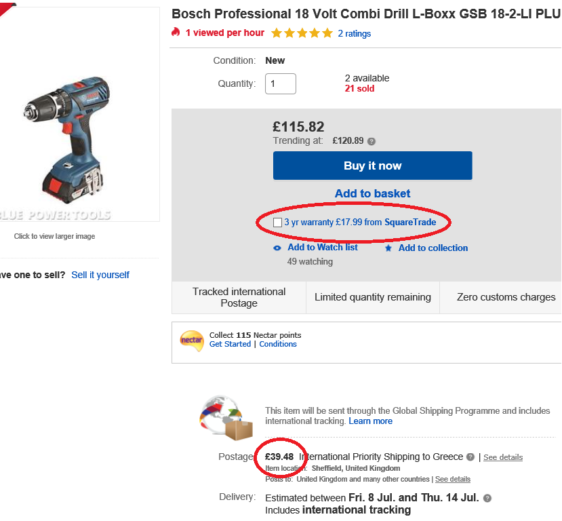Click the eye icon for Add to Watch list
Image resolution: width=562 pixels, height=521 pixels.
pyautogui.click(x=277, y=248)
